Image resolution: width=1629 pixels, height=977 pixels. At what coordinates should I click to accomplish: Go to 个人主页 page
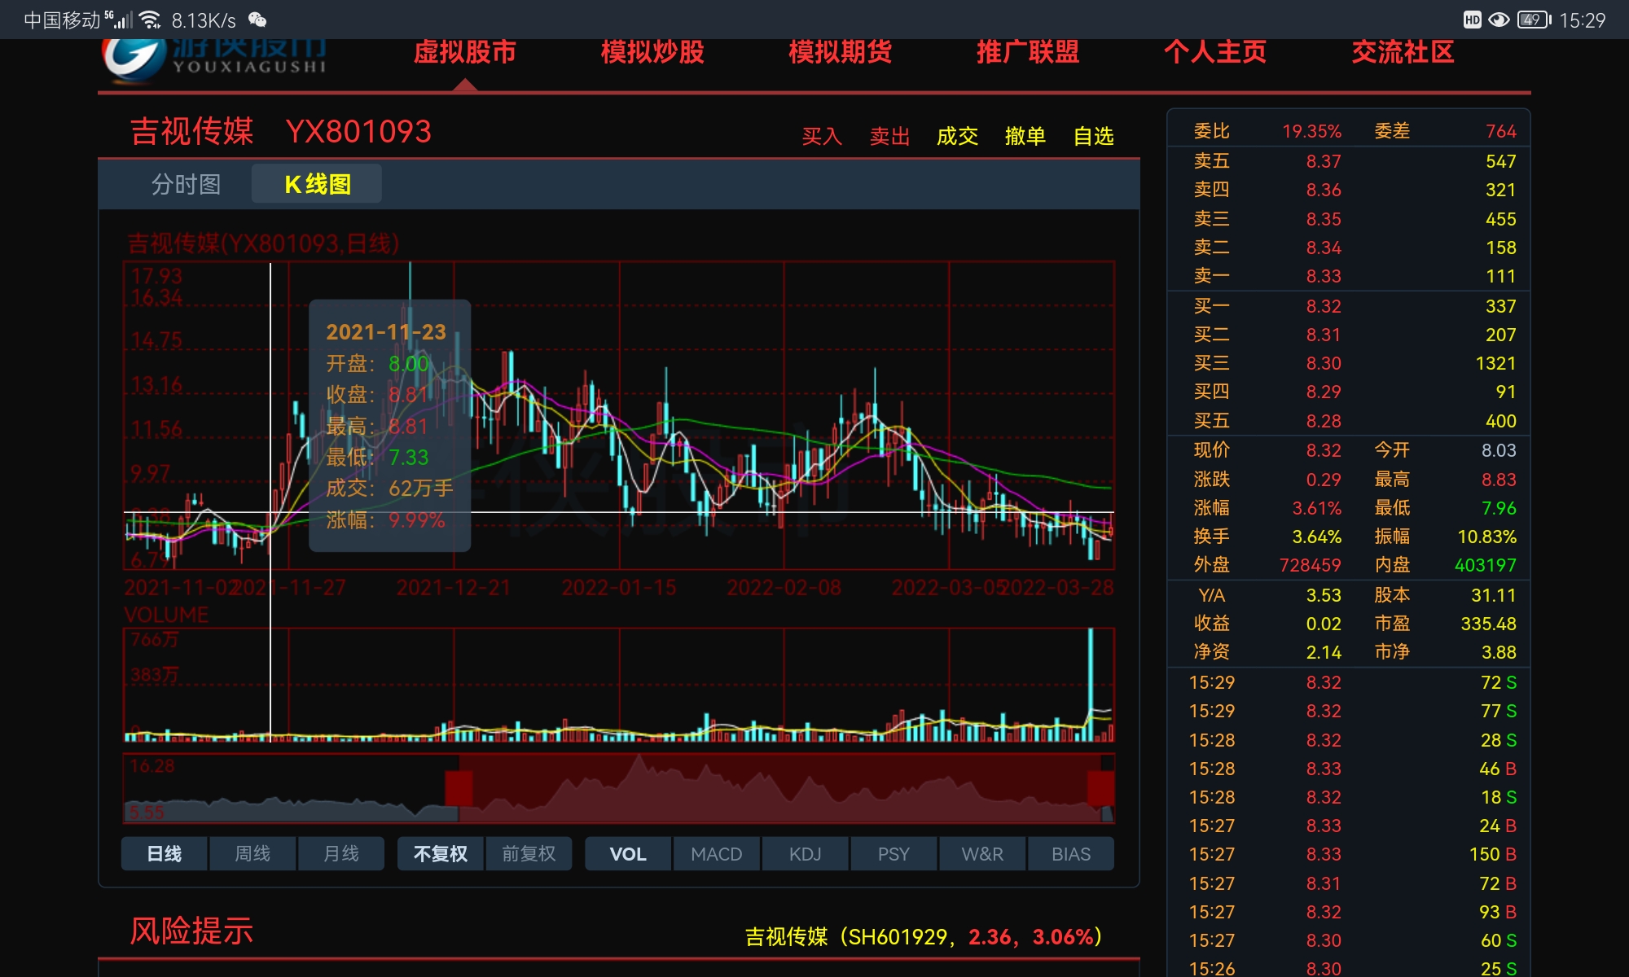pos(1215,52)
